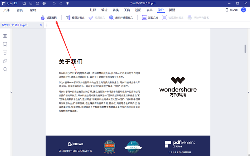250x156 pixels.
Task: Open the bookmarks panel icon
Action: coord(5,44)
